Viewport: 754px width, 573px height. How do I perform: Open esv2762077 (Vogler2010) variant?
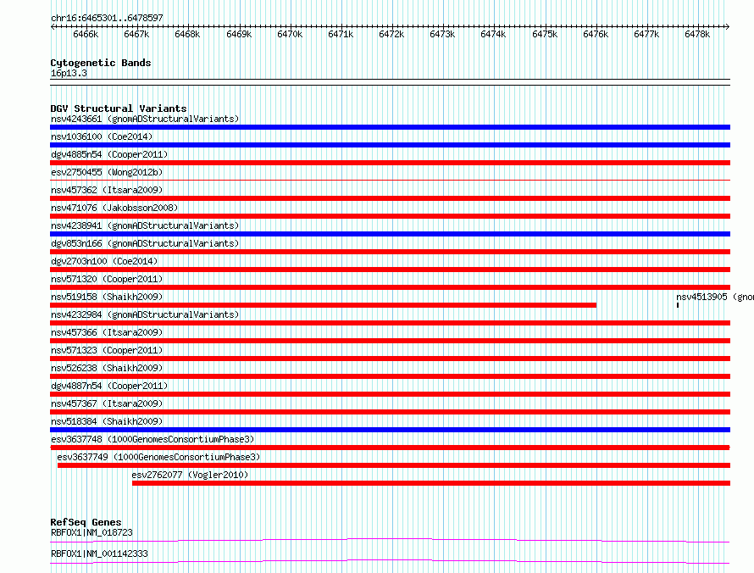tap(190, 475)
